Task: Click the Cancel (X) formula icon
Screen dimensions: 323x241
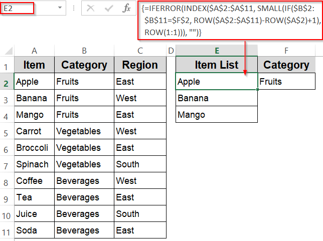Action: [x=91, y=8]
